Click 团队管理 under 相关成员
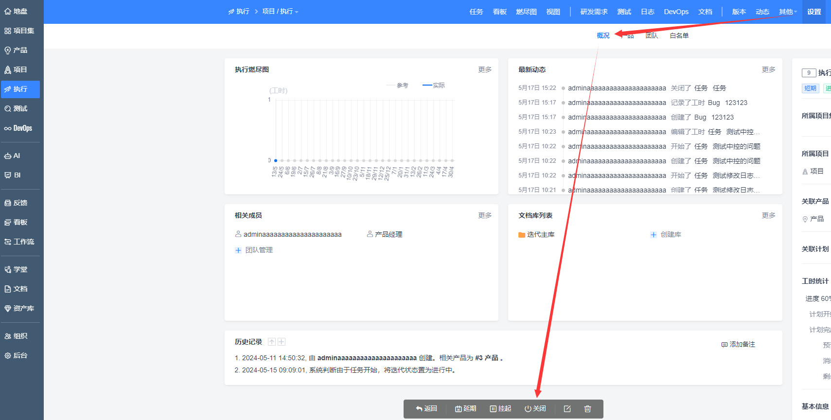 point(254,250)
